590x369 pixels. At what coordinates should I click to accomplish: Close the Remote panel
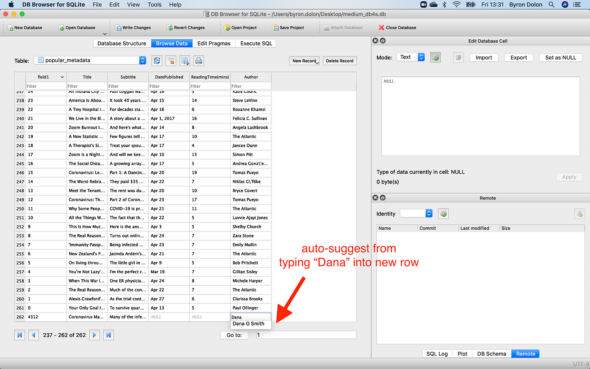pyautogui.click(x=375, y=198)
